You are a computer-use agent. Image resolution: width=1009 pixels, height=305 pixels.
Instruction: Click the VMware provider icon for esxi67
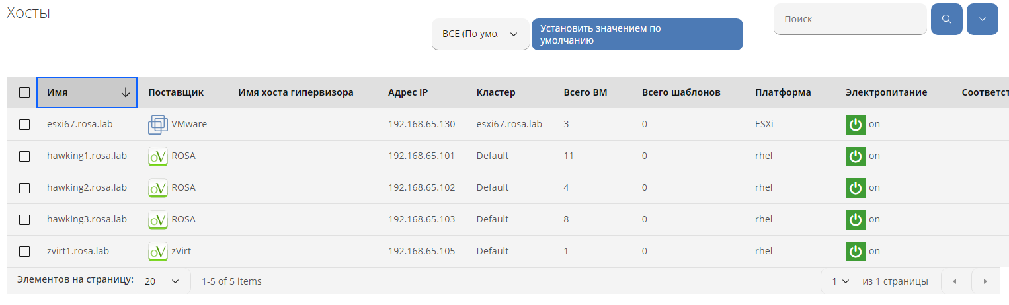click(158, 124)
